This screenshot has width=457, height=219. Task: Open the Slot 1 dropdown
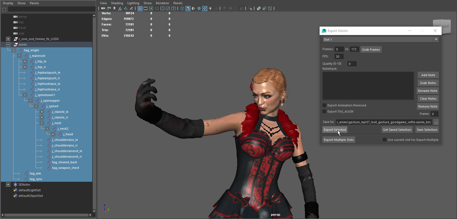click(x=381, y=39)
